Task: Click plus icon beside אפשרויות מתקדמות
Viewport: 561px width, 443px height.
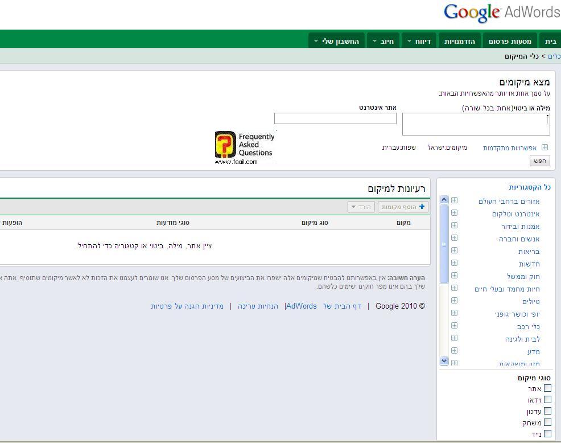Action: (544, 147)
